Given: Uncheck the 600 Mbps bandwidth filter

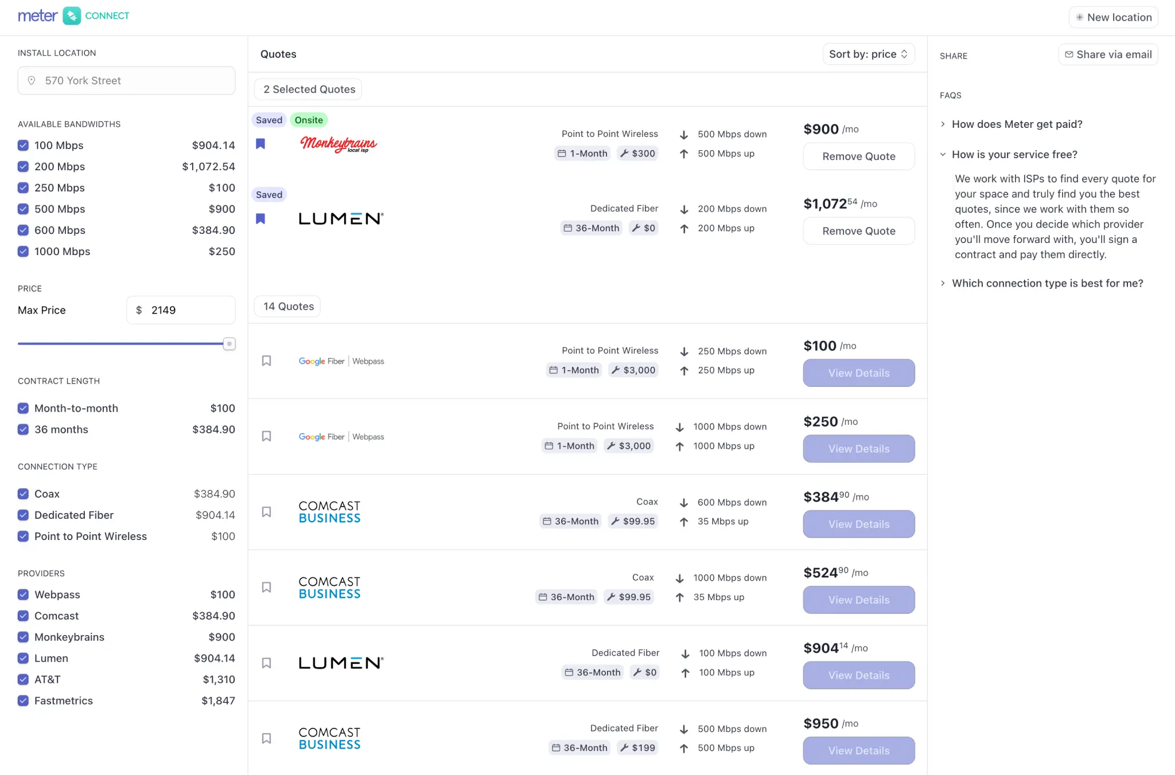Looking at the screenshot, I should (23, 230).
